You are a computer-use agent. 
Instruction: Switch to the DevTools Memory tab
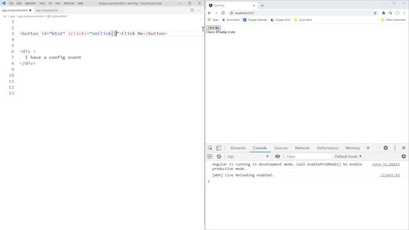(x=353, y=148)
